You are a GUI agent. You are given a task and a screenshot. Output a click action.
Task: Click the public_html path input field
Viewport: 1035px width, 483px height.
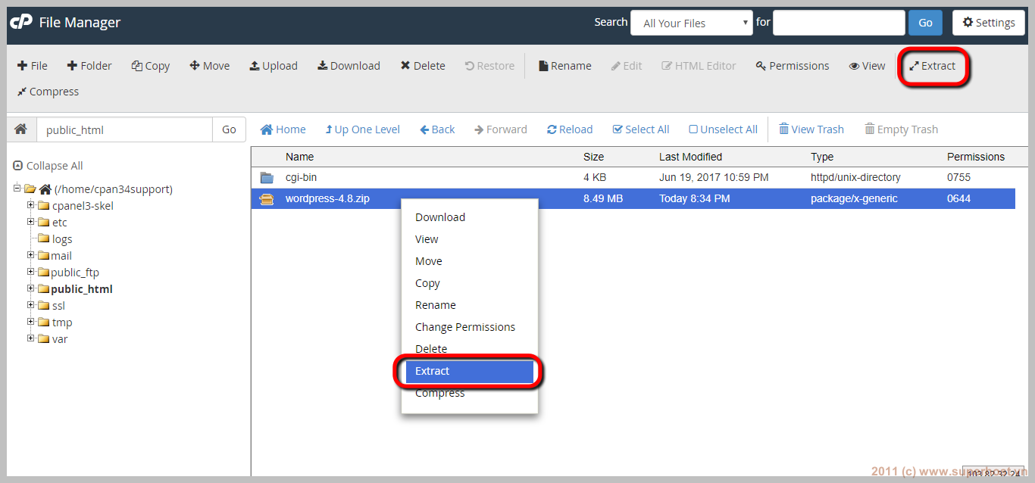(x=124, y=129)
